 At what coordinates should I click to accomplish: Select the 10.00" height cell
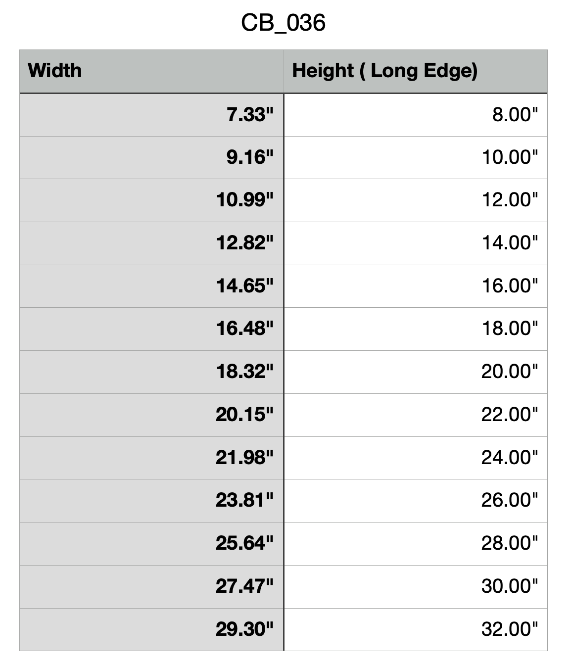(510, 157)
